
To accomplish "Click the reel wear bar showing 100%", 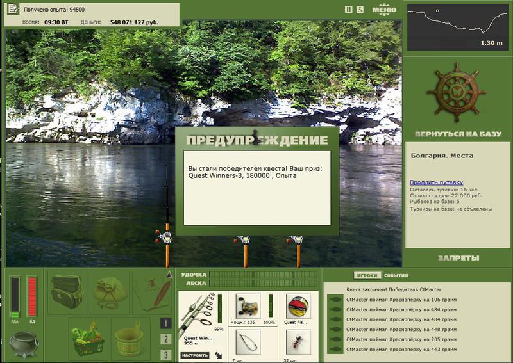I will [x=271, y=305].
